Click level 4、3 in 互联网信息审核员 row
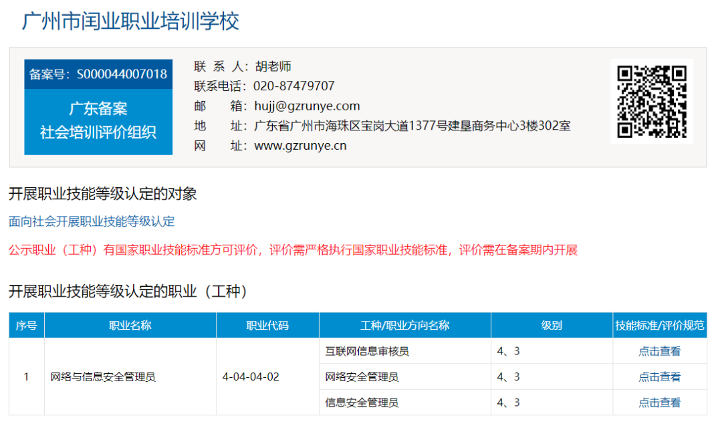This screenshot has width=722, height=426. click(x=508, y=351)
